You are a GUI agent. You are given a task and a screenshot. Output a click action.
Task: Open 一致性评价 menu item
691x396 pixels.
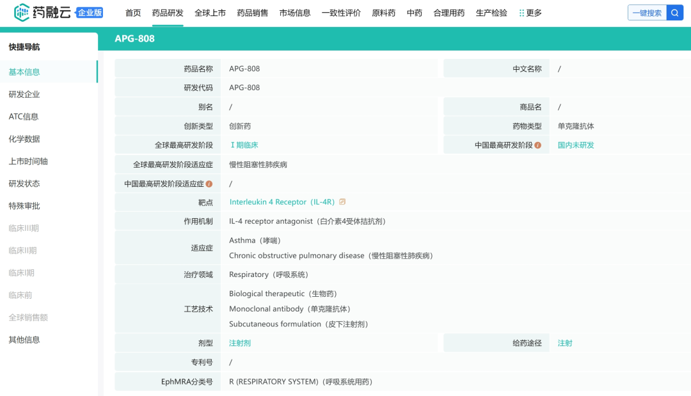coord(341,13)
